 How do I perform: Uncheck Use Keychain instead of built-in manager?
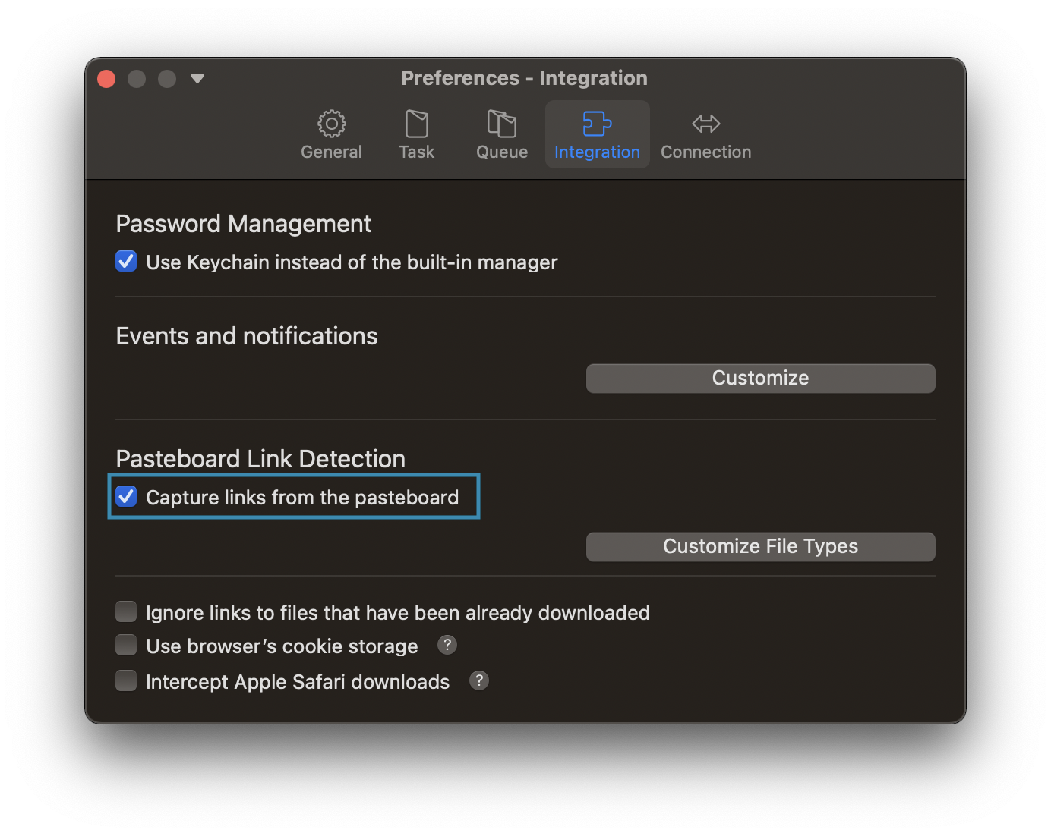[x=126, y=262]
